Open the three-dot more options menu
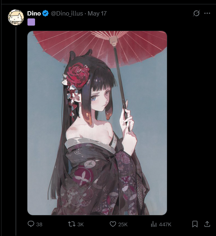The image size is (216, 236). tap(207, 13)
